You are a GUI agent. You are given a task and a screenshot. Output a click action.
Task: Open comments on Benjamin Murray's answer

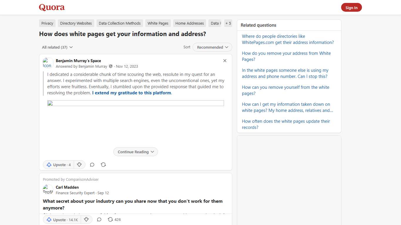click(92, 165)
